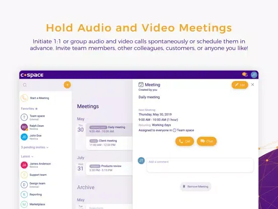Click '9:00 AM - 10:00 AM (1 hour)' text

pyautogui.click(x=158, y=120)
